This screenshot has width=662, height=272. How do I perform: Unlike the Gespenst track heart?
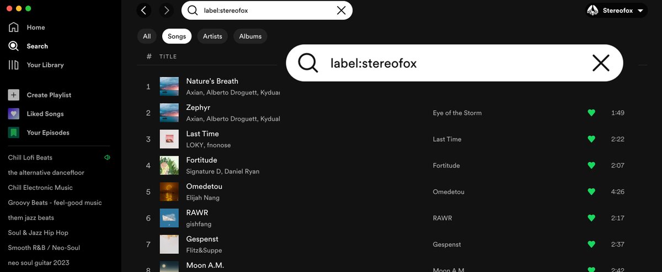pyautogui.click(x=591, y=244)
